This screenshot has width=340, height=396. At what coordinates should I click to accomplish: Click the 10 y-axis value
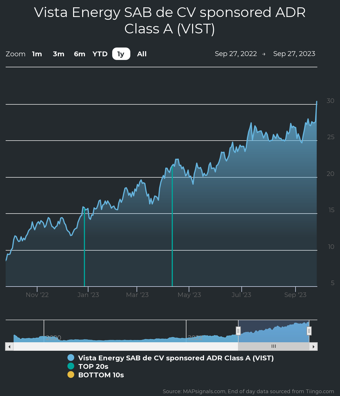[331, 247]
